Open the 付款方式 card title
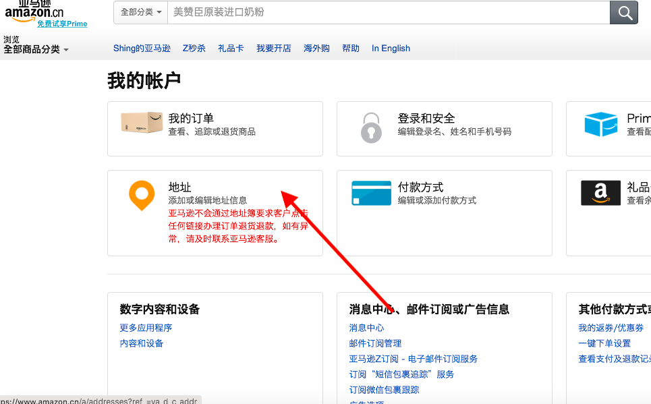The height and width of the screenshot is (404, 651). [x=420, y=187]
